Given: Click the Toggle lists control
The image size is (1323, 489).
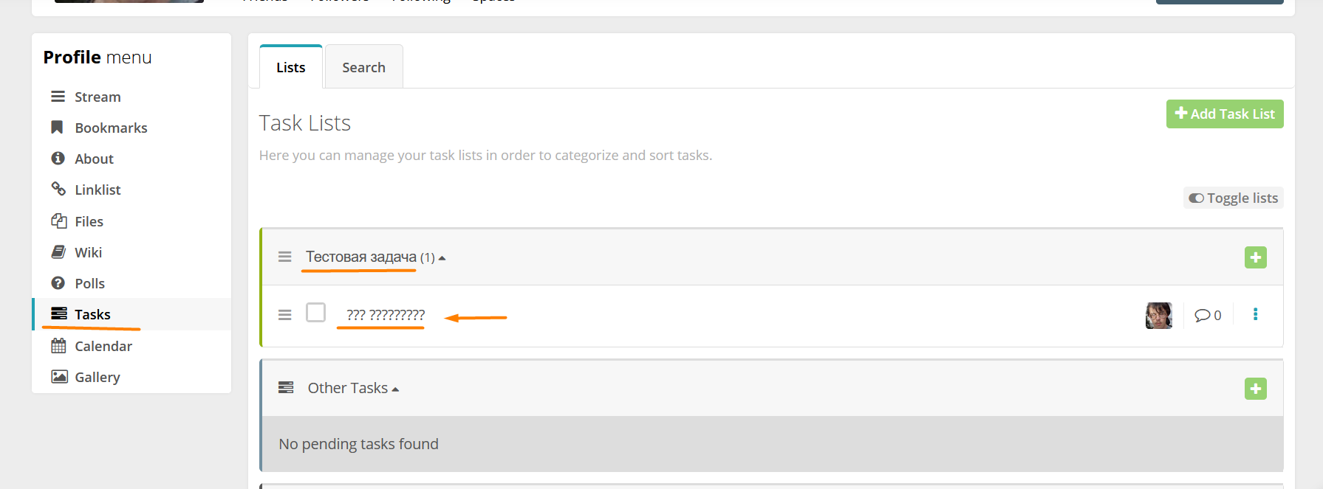Looking at the screenshot, I should pos(1232,198).
